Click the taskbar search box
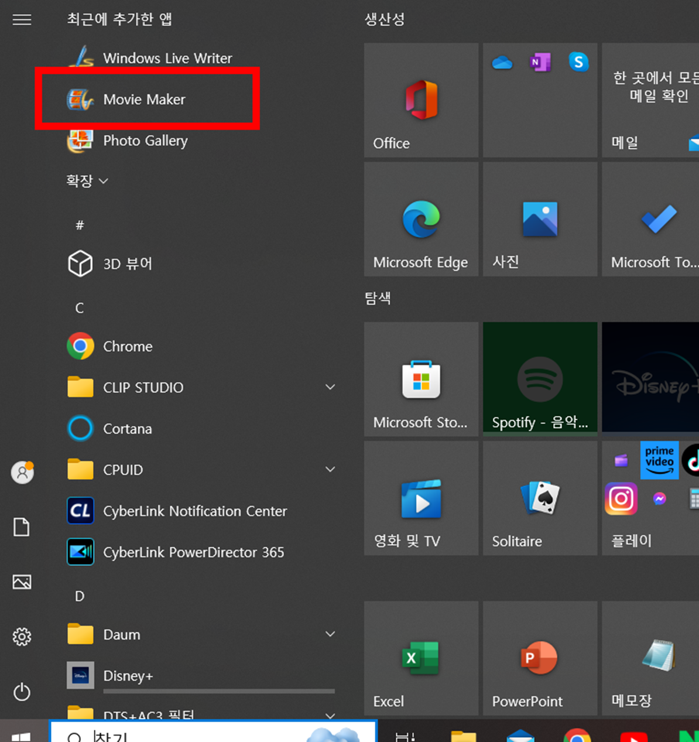 (x=213, y=732)
